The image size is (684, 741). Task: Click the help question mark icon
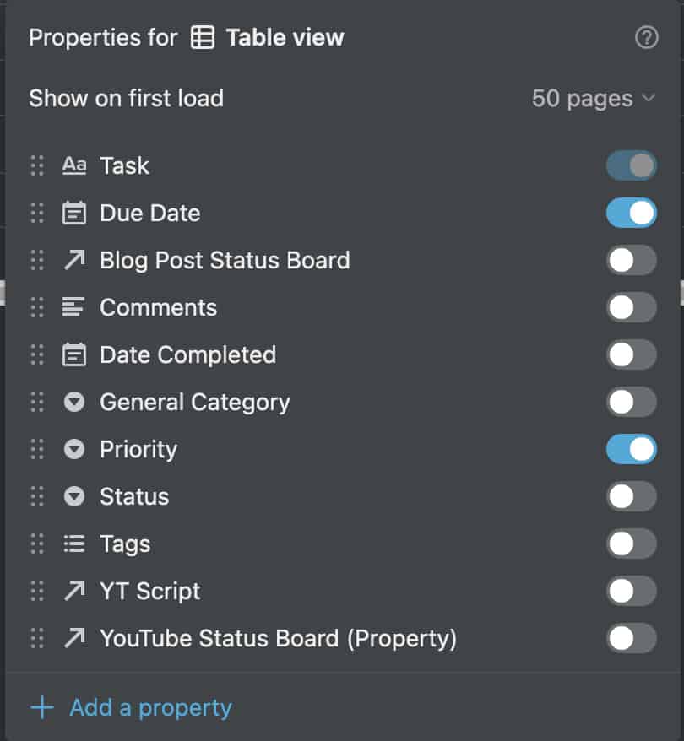tap(646, 37)
